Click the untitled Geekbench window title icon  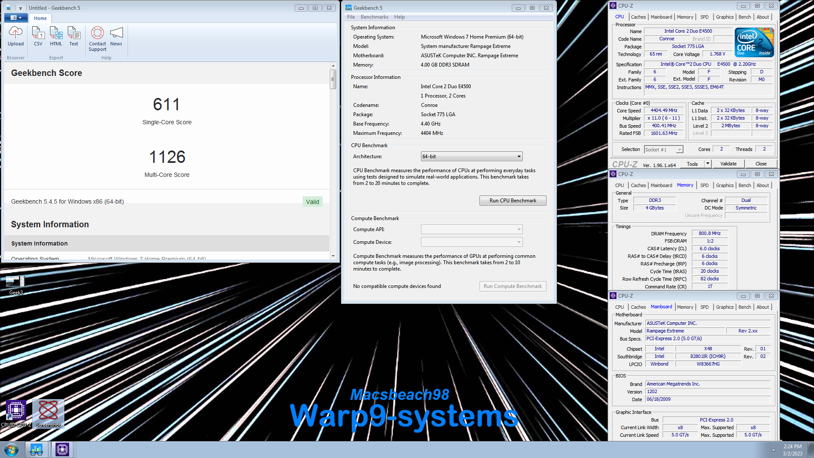point(8,8)
